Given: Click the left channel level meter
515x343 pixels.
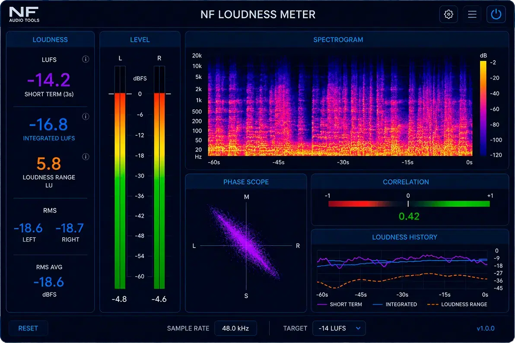Looking at the screenshot, I should point(120,178).
